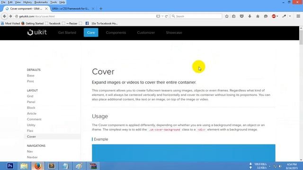Viewport: 303px width, 170px height.
Task: Go back with the browser back arrow
Action: point(5,17)
